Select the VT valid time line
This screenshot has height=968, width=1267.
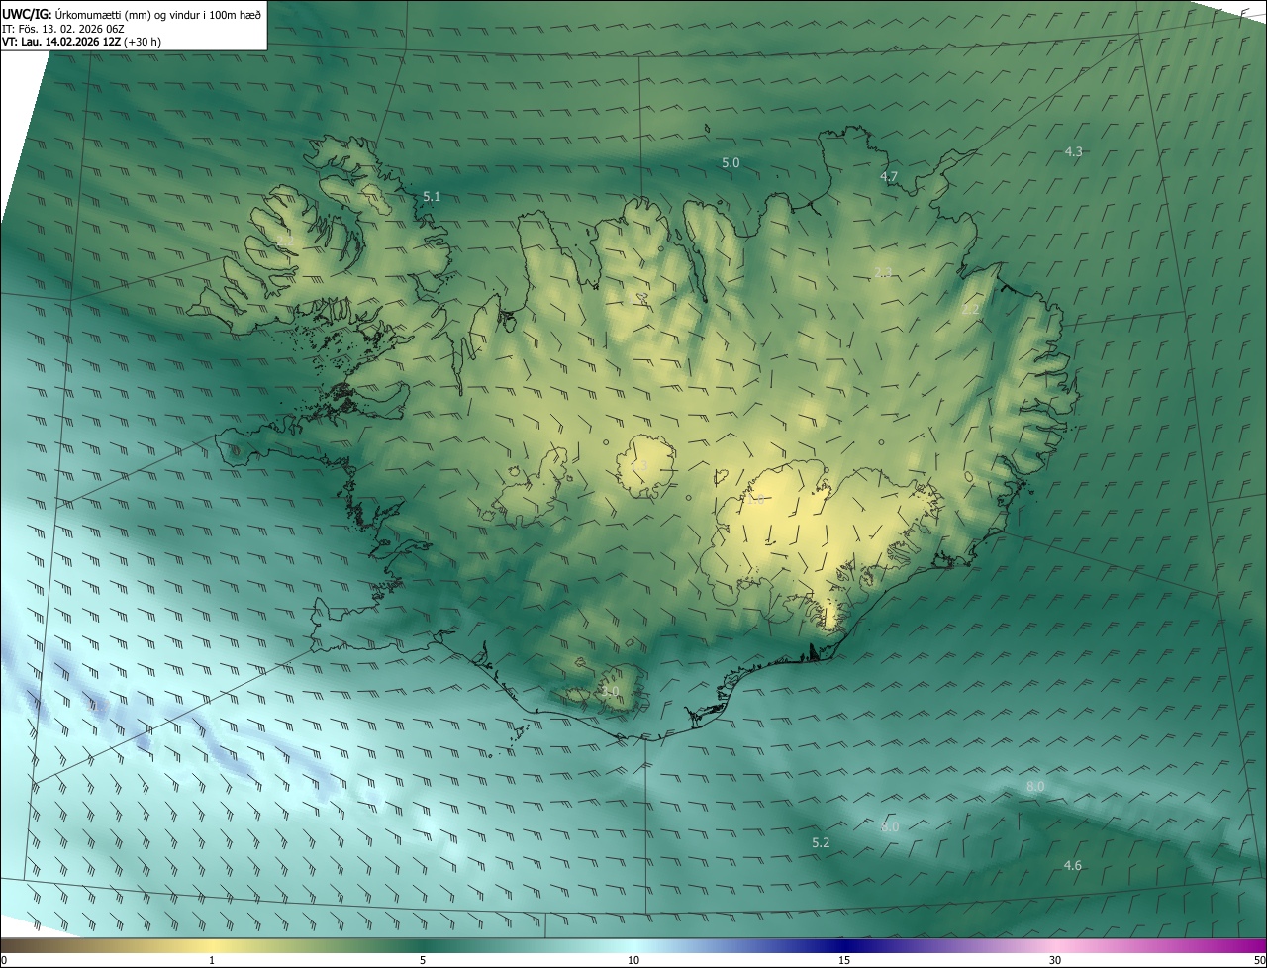click(x=82, y=42)
